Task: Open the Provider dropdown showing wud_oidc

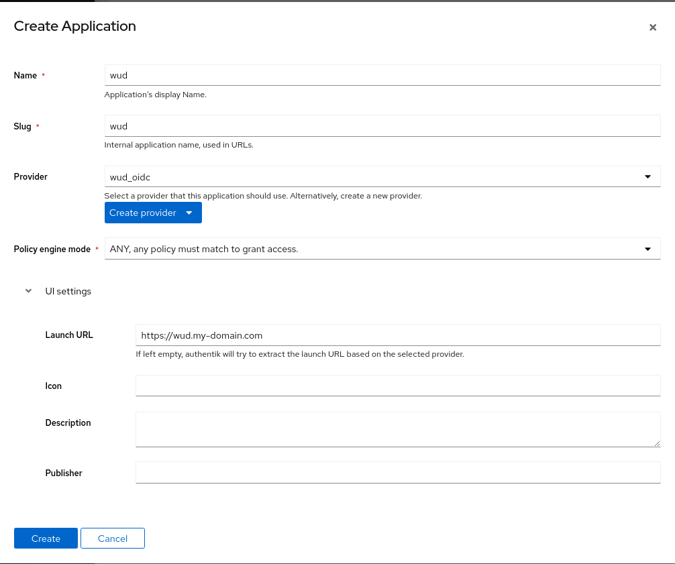Action: pyautogui.click(x=382, y=177)
